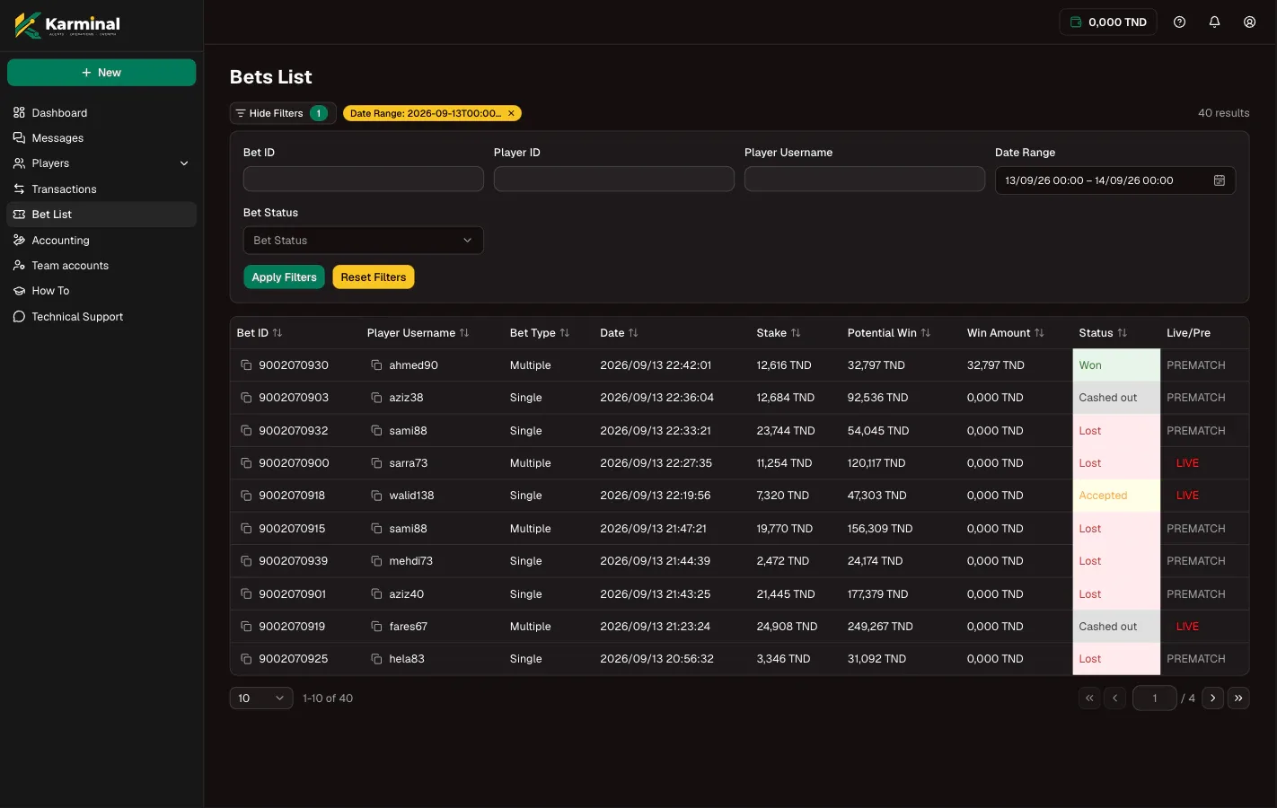1277x808 pixels.
Task: Click Apply Filters
Action: click(284, 277)
